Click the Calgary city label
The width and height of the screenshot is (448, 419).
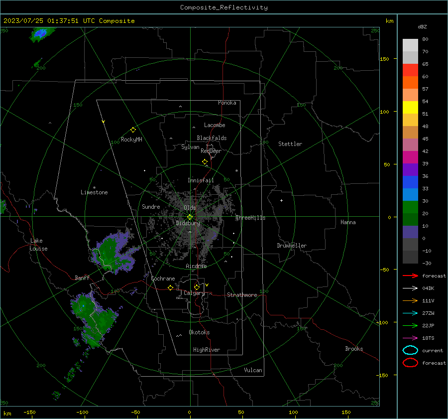click(x=194, y=293)
